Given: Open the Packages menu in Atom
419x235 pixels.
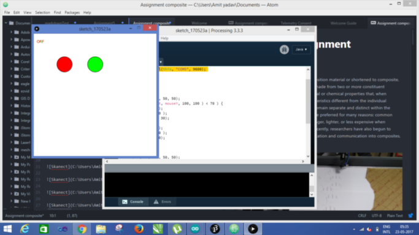Looking at the screenshot, I should point(72,12).
